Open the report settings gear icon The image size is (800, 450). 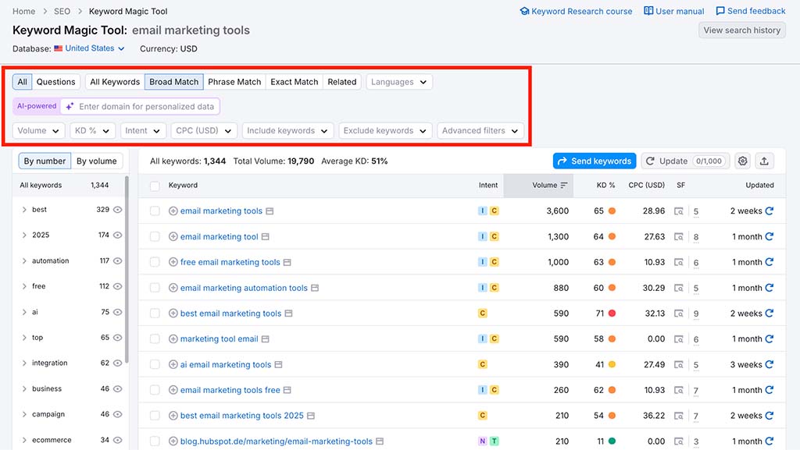click(741, 161)
